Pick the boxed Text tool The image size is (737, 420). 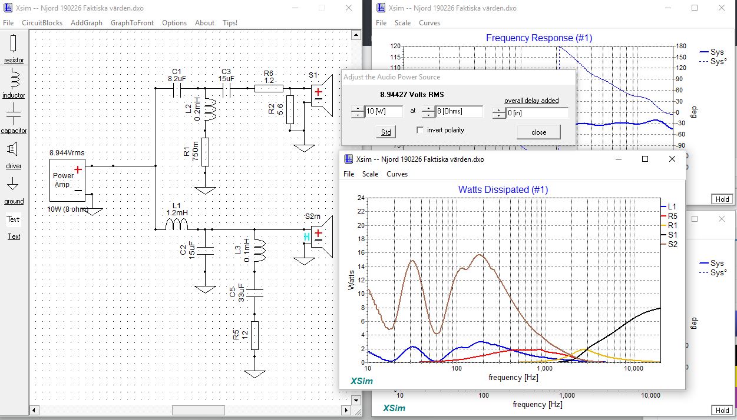[x=14, y=219]
